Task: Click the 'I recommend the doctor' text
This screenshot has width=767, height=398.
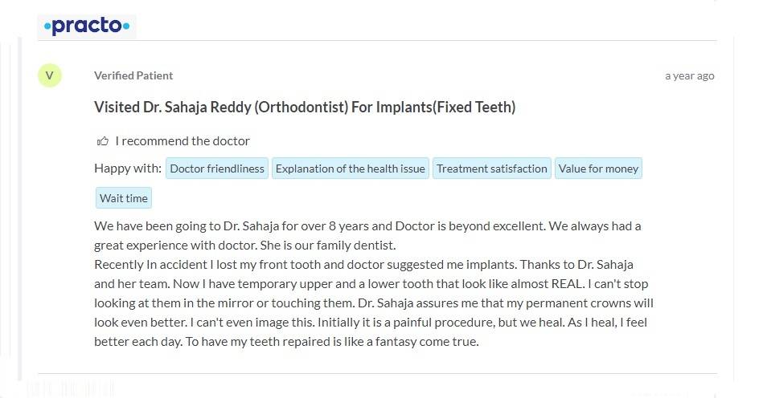Action: [x=183, y=141]
